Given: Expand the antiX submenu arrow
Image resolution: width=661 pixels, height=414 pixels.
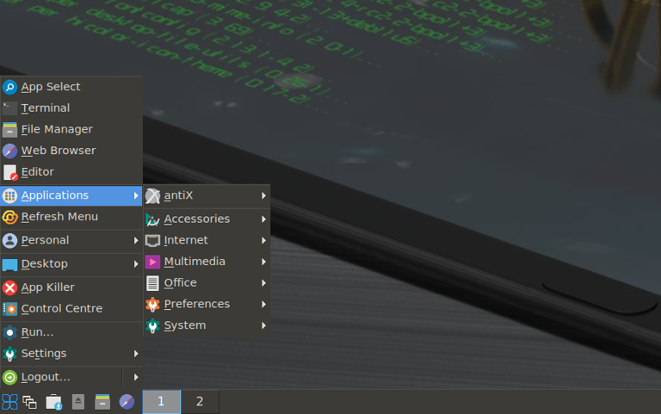Looking at the screenshot, I should click(x=263, y=195).
